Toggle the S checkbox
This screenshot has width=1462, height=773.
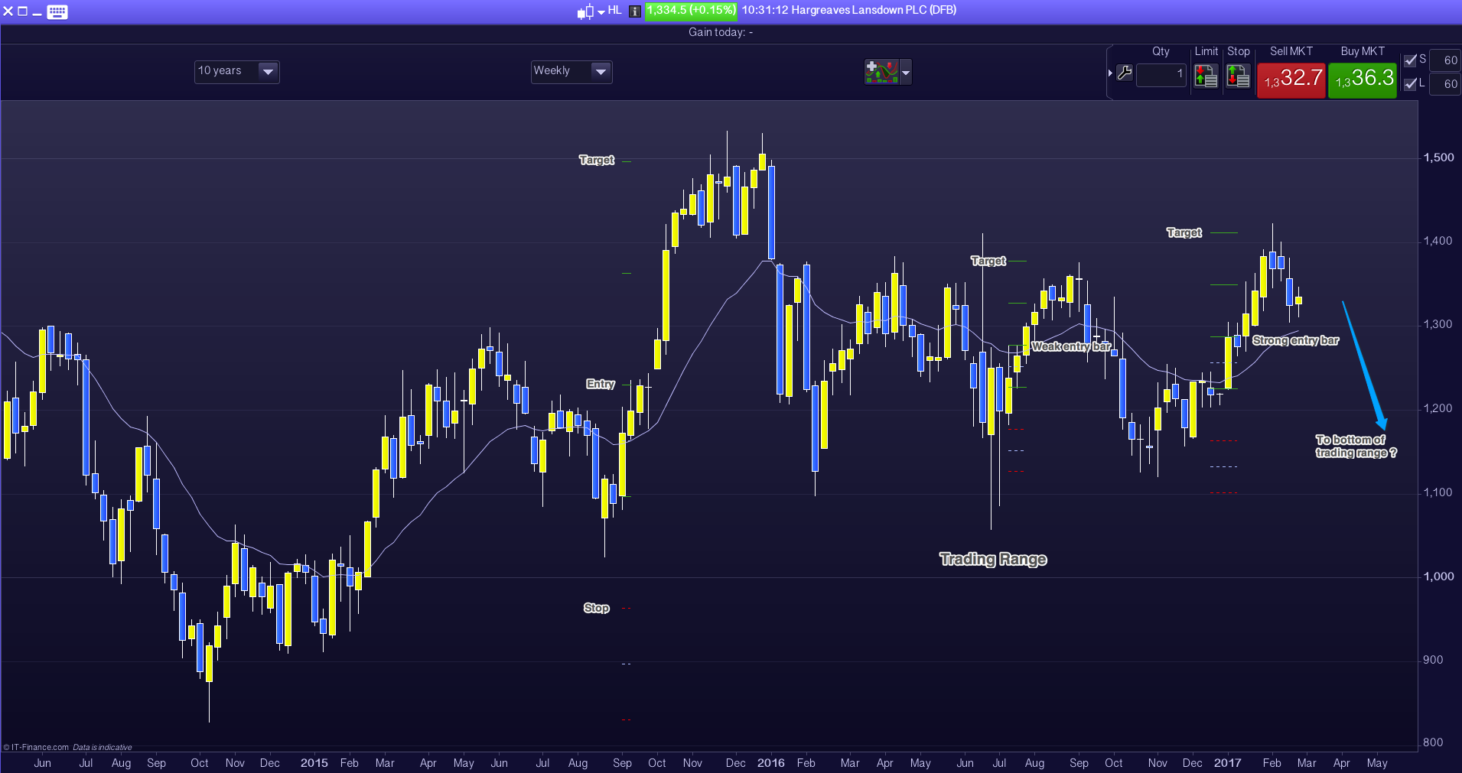click(x=1411, y=60)
